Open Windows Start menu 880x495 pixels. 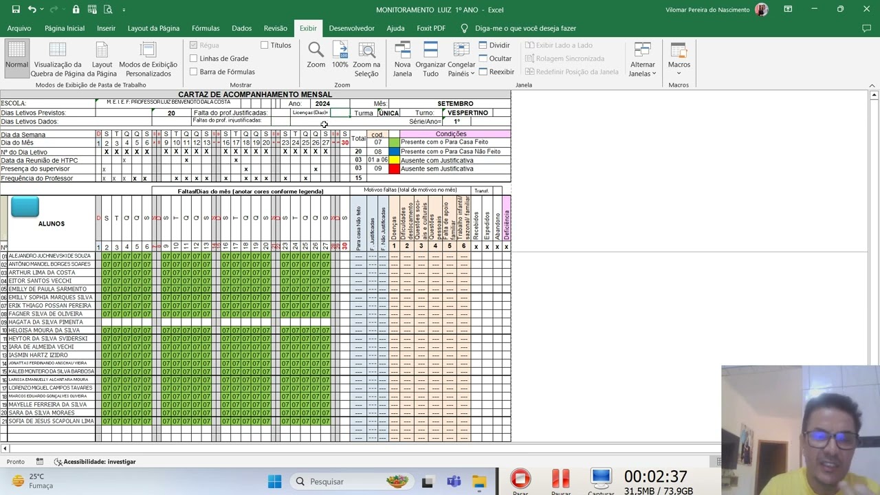pos(274,481)
